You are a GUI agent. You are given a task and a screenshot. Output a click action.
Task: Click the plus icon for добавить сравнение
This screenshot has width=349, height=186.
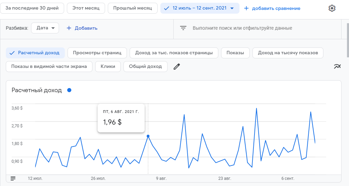tap(246, 8)
